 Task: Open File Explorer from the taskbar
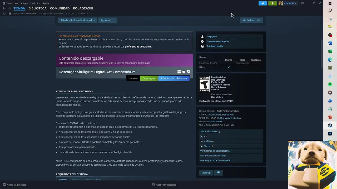(x=330, y=27)
